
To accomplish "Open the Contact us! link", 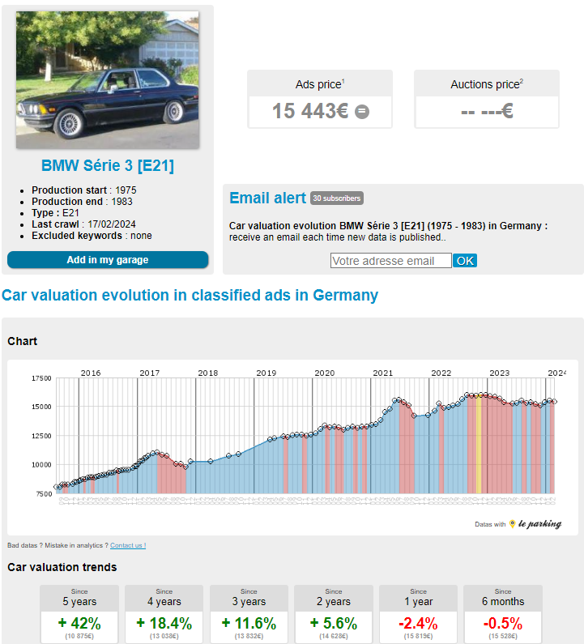I will pos(128,545).
